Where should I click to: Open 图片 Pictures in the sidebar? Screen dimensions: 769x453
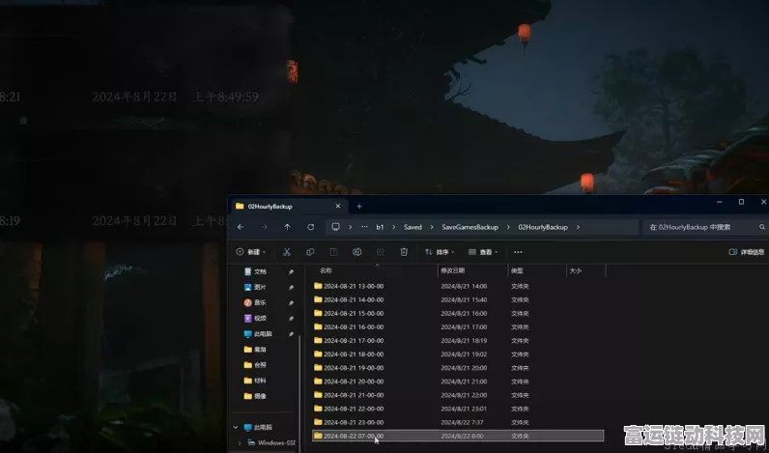click(x=260, y=287)
